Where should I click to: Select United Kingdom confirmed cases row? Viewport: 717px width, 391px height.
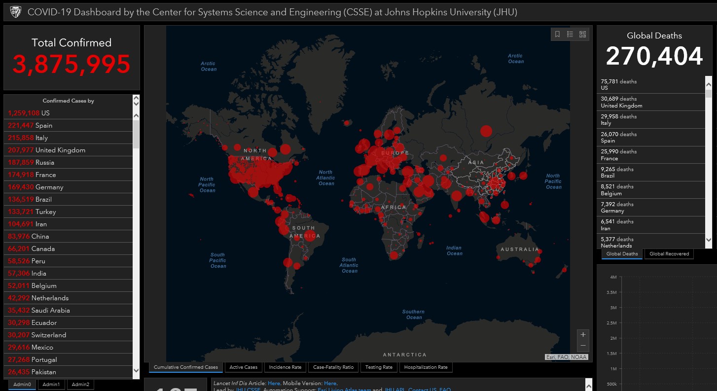click(x=68, y=150)
